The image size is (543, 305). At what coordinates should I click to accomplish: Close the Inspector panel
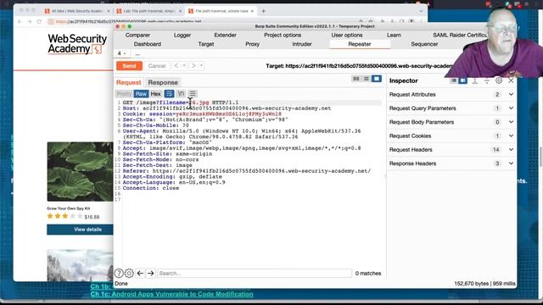pyautogui.click(x=511, y=80)
